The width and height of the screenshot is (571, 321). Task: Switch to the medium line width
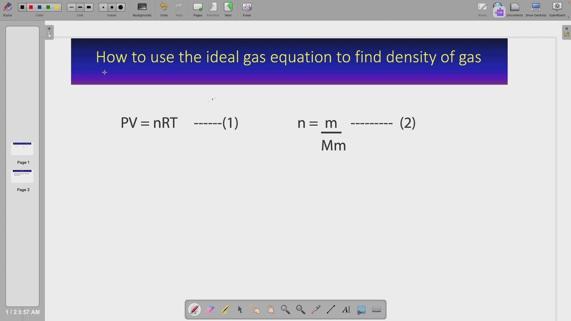click(x=79, y=7)
